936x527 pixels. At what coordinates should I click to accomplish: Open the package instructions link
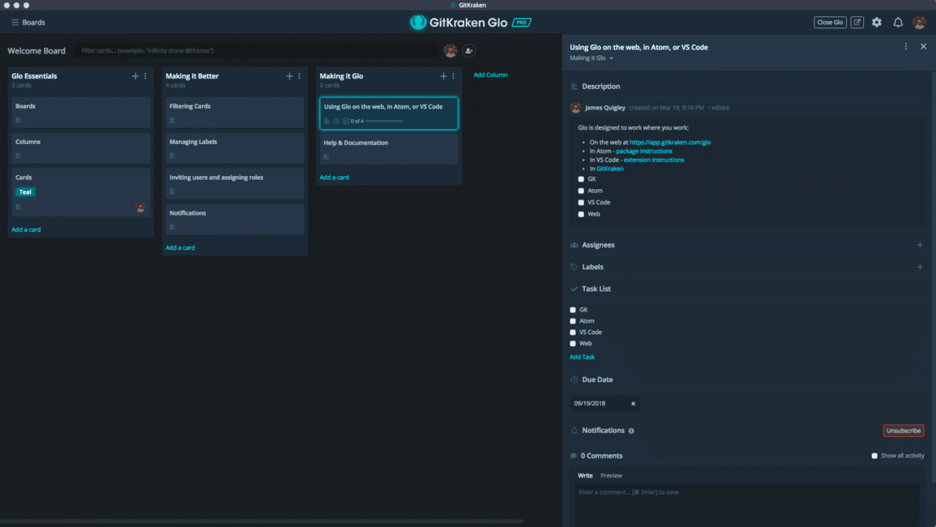tap(644, 151)
